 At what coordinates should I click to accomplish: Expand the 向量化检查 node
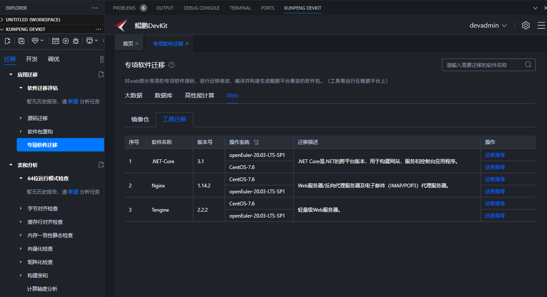[x=21, y=248]
